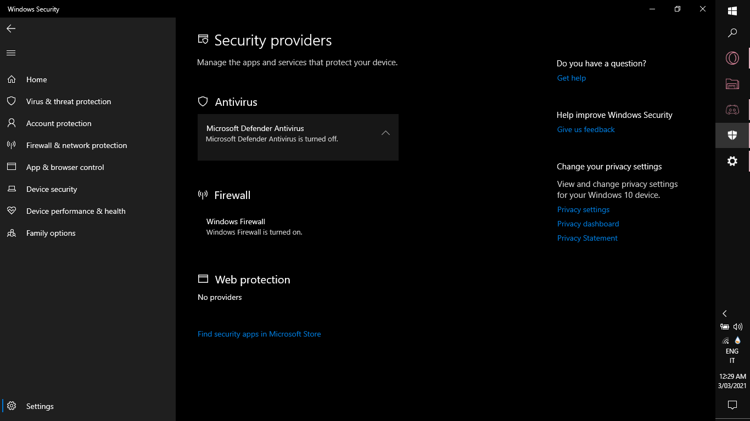The width and height of the screenshot is (750, 421).
Task: Open Virus & threat protection
Action: pyautogui.click(x=68, y=101)
